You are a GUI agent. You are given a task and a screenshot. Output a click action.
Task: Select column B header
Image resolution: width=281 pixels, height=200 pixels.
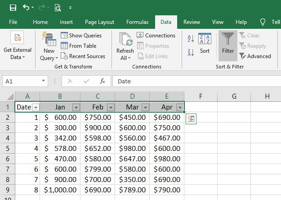[x=60, y=96]
